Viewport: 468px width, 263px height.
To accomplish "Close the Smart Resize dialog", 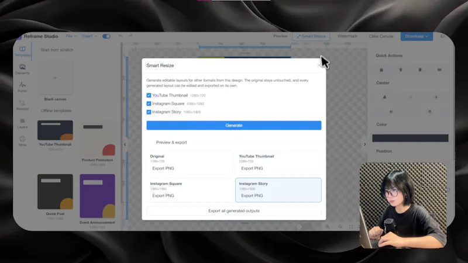I will coord(319,65).
